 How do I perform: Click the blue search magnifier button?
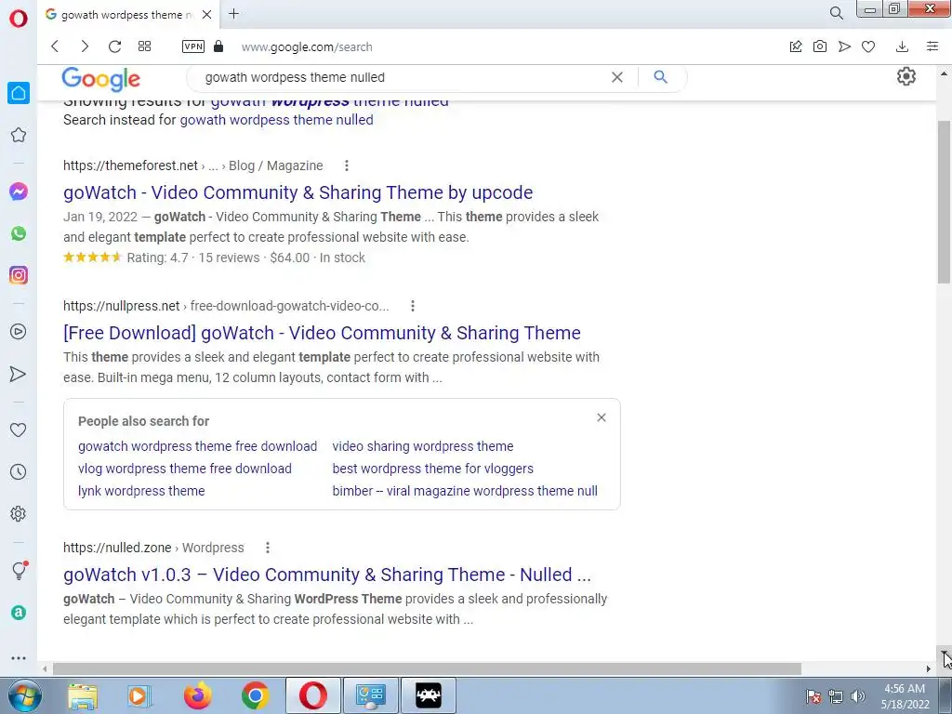pyautogui.click(x=661, y=77)
